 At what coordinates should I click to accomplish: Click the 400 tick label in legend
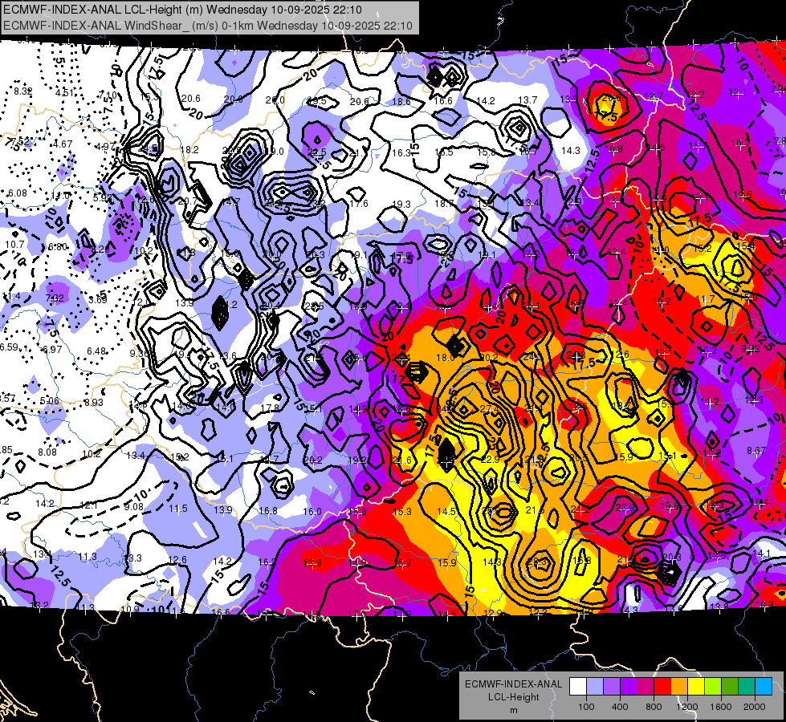[620, 707]
